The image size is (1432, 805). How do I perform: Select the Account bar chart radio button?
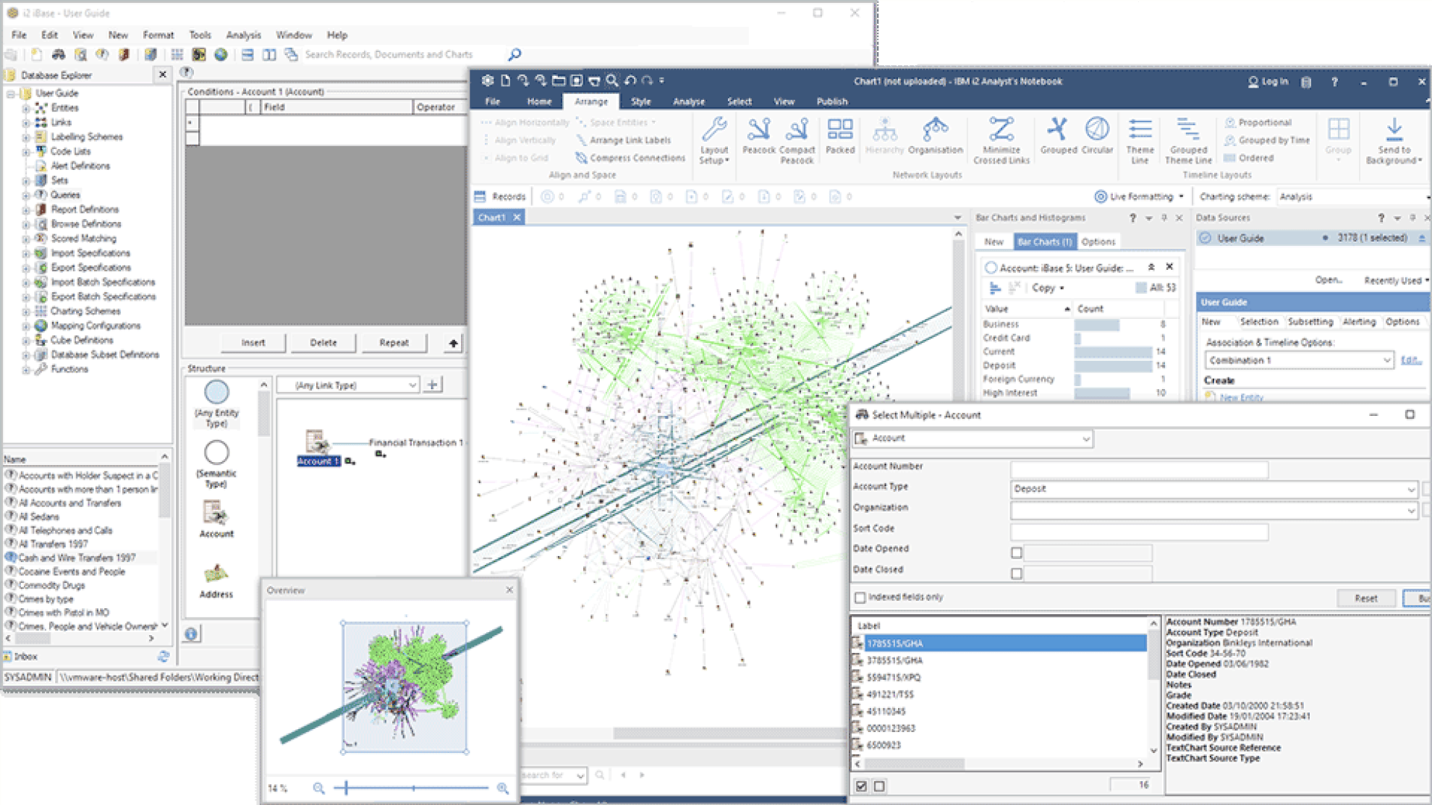pos(991,268)
